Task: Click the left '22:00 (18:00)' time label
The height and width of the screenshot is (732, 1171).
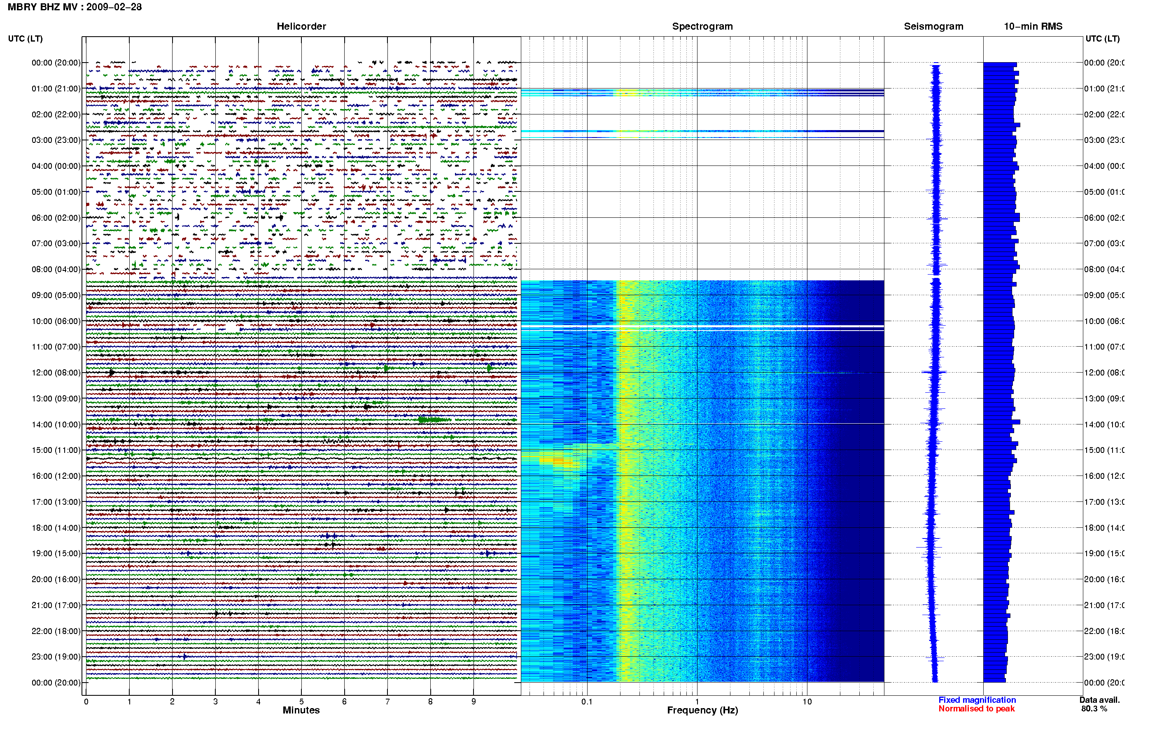Action: click(x=56, y=631)
